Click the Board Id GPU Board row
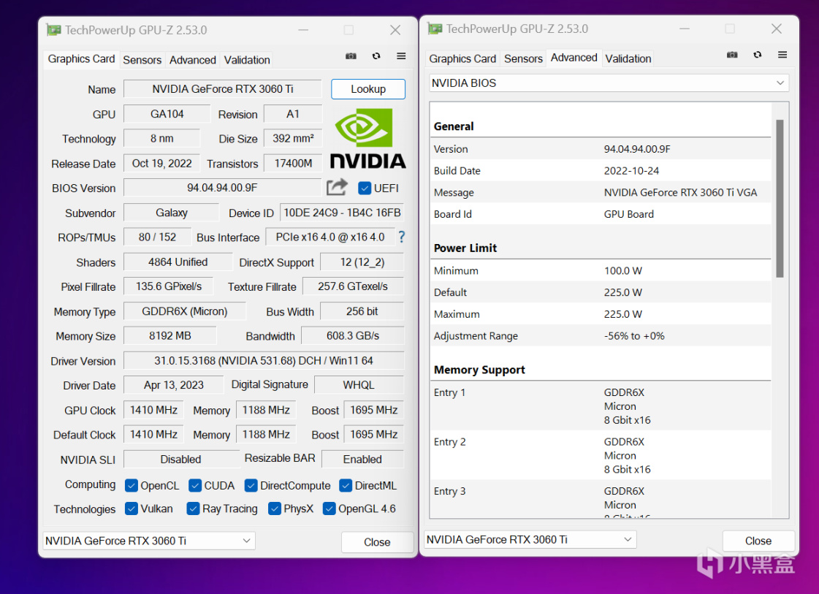Image resolution: width=819 pixels, height=594 pixels. [x=600, y=214]
